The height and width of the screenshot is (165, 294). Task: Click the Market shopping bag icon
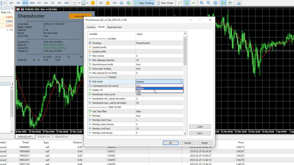pyautogui.click(x=108, y=3)
